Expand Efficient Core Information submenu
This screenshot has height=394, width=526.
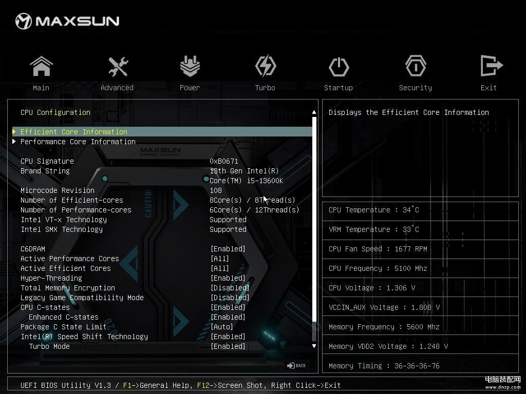click(x=162, y=132)
